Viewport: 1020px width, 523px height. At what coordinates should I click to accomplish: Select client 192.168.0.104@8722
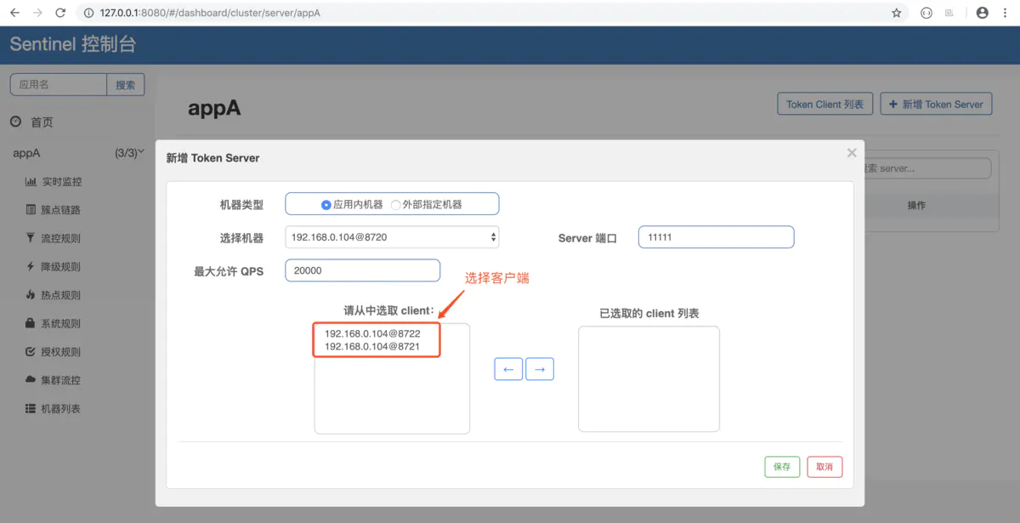(x=372, y=333)
